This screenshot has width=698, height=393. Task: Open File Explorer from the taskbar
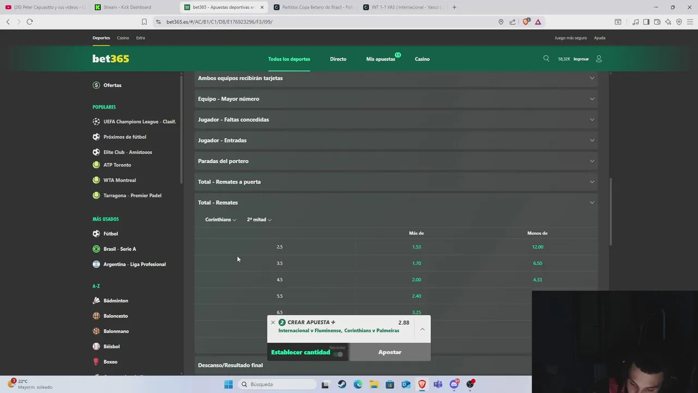click(374, 384)
